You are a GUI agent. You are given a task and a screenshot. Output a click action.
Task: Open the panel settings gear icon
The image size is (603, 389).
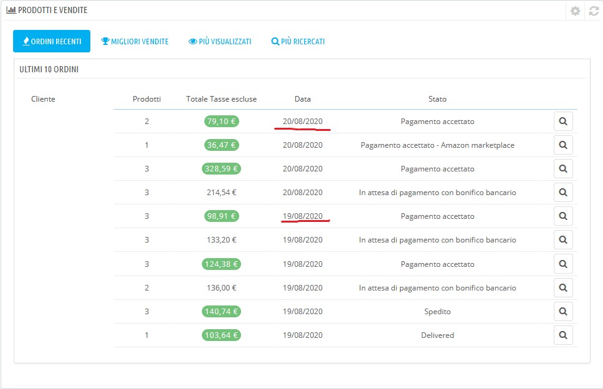[575, 11]
